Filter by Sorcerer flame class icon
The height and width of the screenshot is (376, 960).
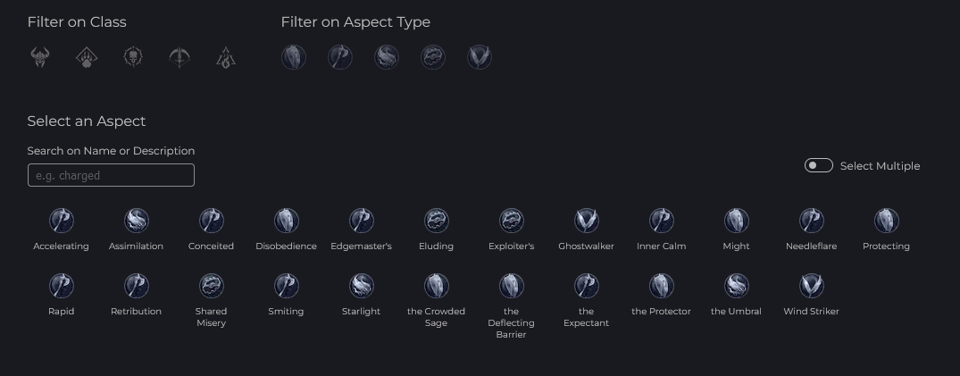click(x=226, y=57)
